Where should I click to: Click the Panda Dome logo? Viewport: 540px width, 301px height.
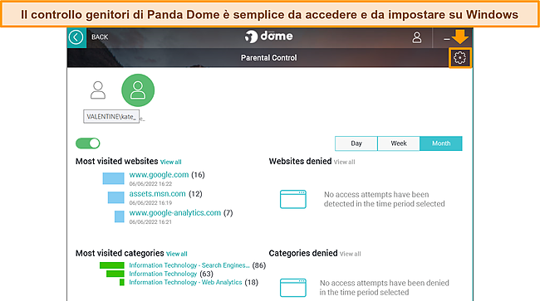coord(268,36)
